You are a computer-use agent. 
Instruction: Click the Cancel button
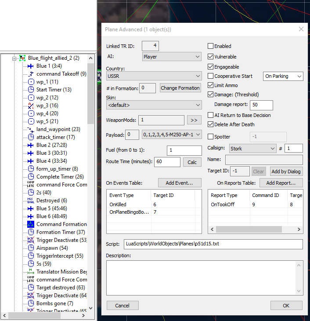point(123,306)
